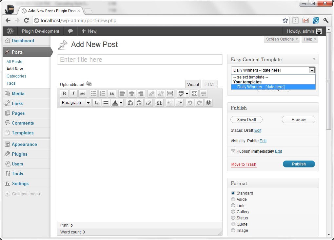This screenshot has width=334, height=240.
Task: Click the Move to Trash link
Action: point(244,164)
